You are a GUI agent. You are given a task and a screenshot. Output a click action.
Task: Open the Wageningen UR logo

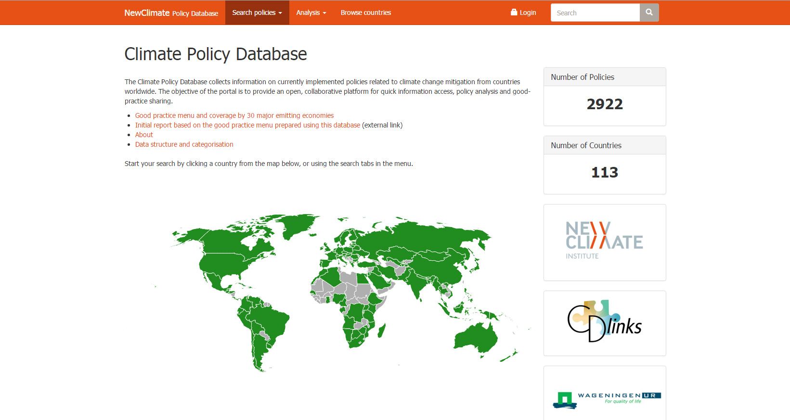(x=604, y=399)
